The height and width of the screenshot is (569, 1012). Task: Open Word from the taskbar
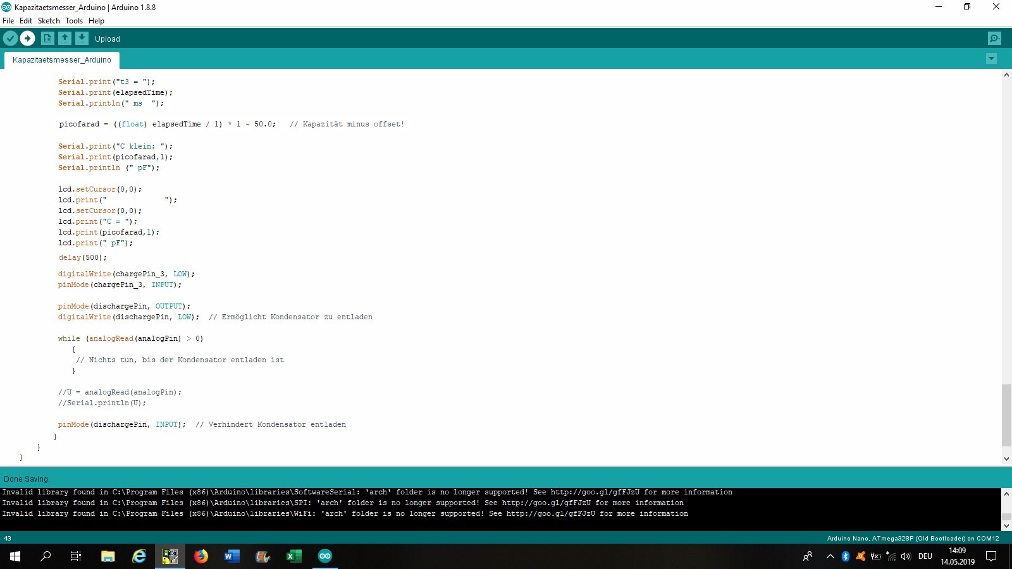click(x=232, y=556)
